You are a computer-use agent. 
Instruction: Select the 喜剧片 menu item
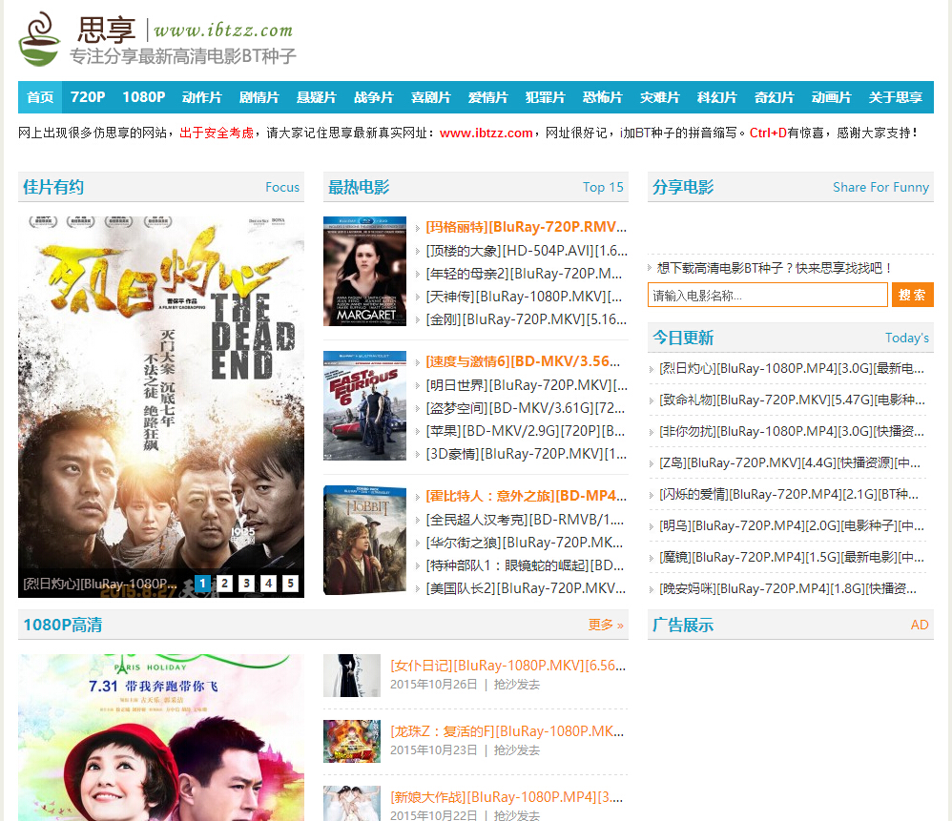430,97
